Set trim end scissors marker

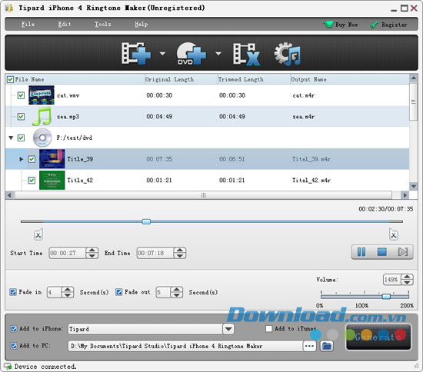tap(394, 234)
